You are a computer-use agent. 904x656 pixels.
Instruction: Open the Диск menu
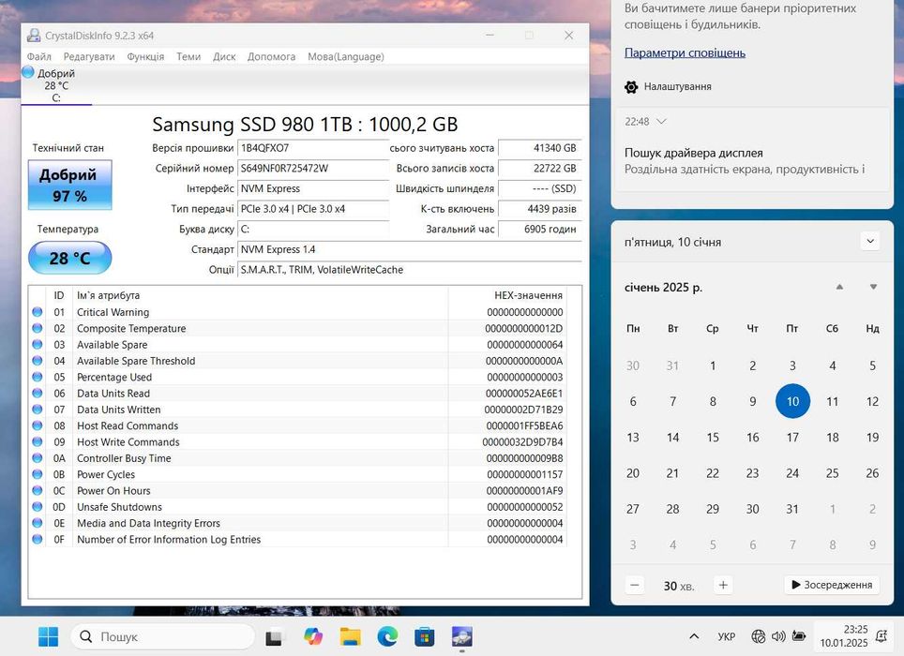[224, 56]
